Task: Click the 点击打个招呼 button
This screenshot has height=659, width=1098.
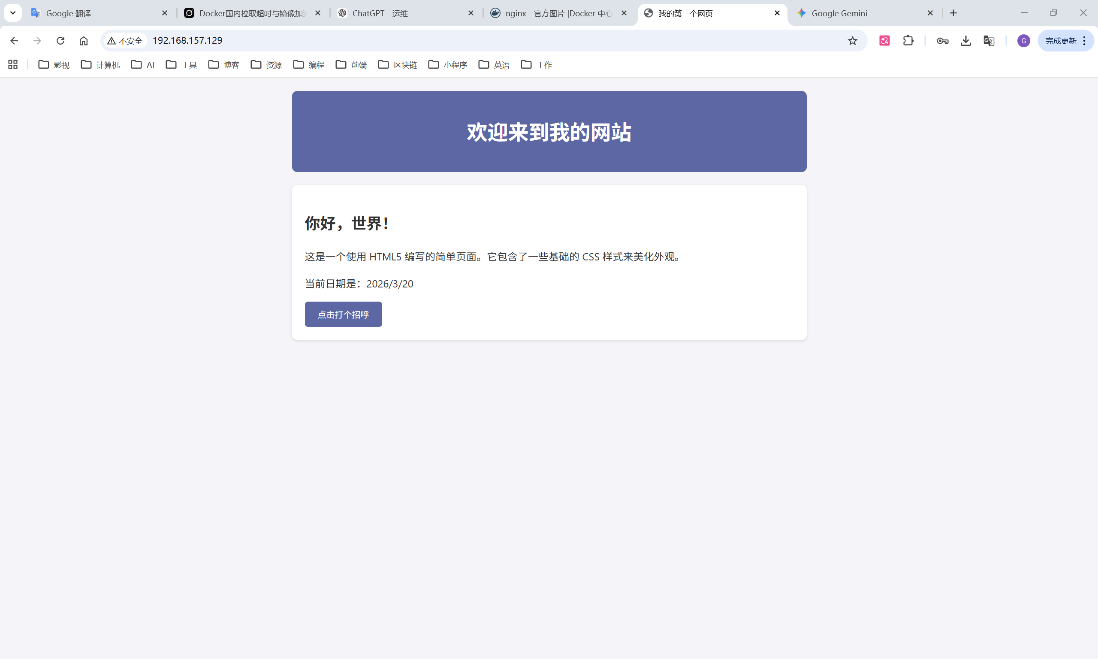Action: (x=343, y=314)
